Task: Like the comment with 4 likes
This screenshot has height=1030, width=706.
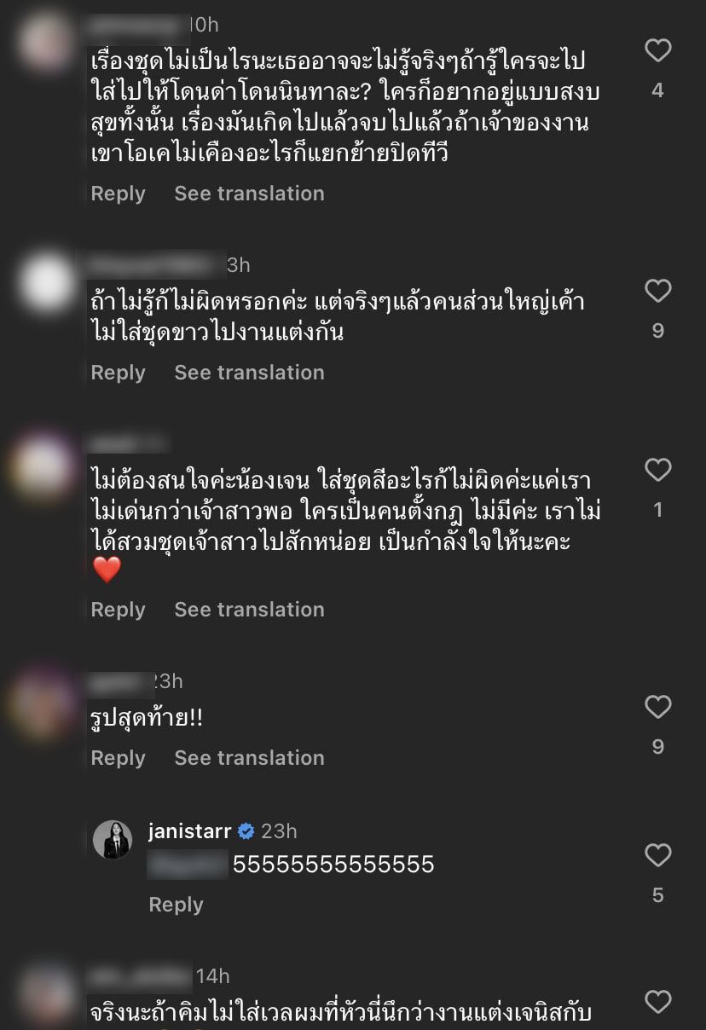Action: pos(657,52)
